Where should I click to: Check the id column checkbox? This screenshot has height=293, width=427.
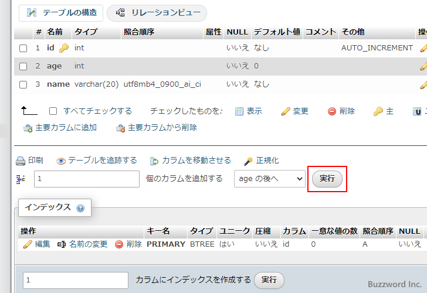23,49
